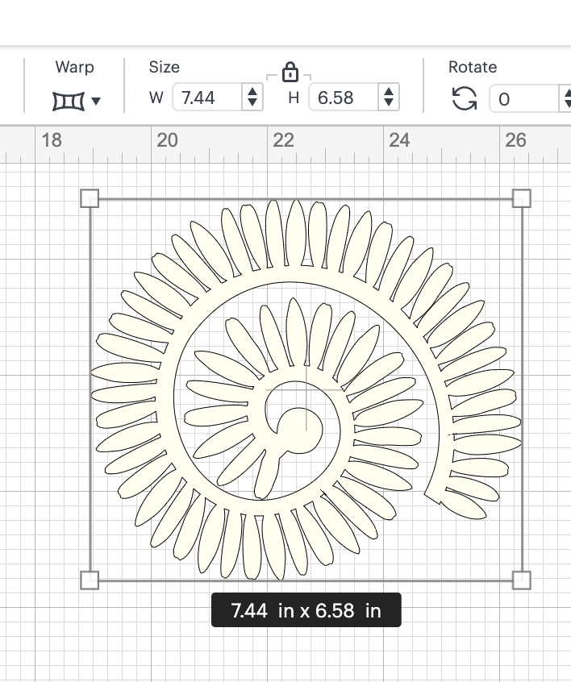Click the top-left selection handle
Image resolution: width=571 pixels, height=682 pixels.
(x=90, y=198)
